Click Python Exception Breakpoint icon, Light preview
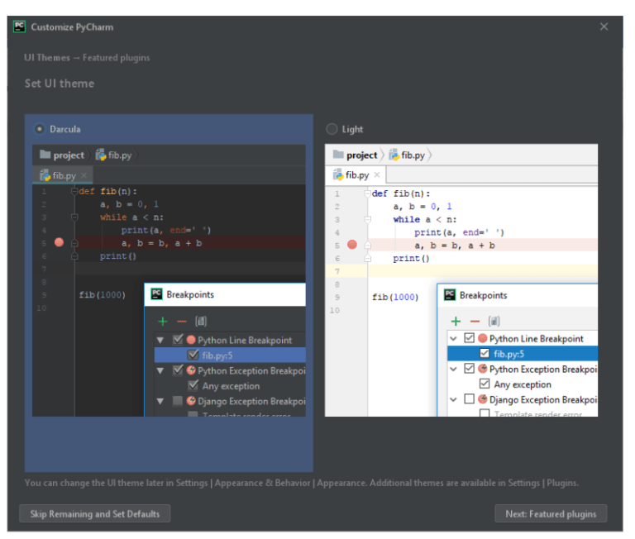Screen dimensions: 635x539 point(482,369)
